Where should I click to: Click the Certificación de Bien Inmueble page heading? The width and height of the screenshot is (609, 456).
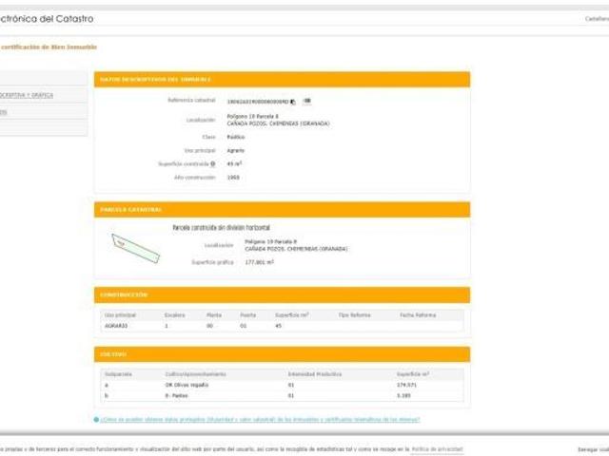pos(49,47)
